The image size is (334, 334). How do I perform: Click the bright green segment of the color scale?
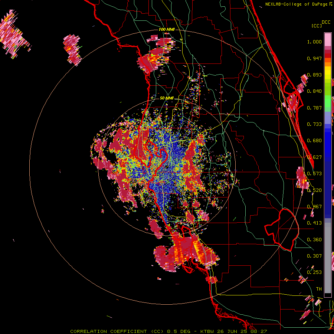(x=328, y=101)
